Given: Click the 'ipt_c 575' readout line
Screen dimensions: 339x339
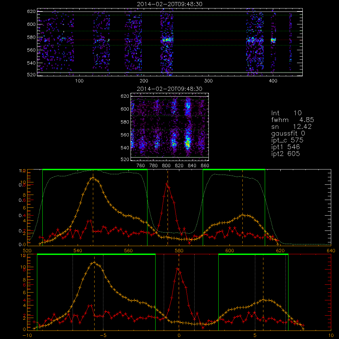Looking at the screenshot, I should (x=287, y=140).
